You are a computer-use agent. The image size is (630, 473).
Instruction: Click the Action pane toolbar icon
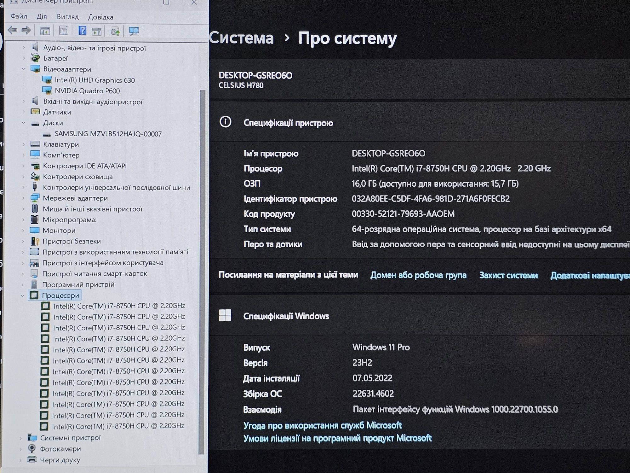pos(96,31)
